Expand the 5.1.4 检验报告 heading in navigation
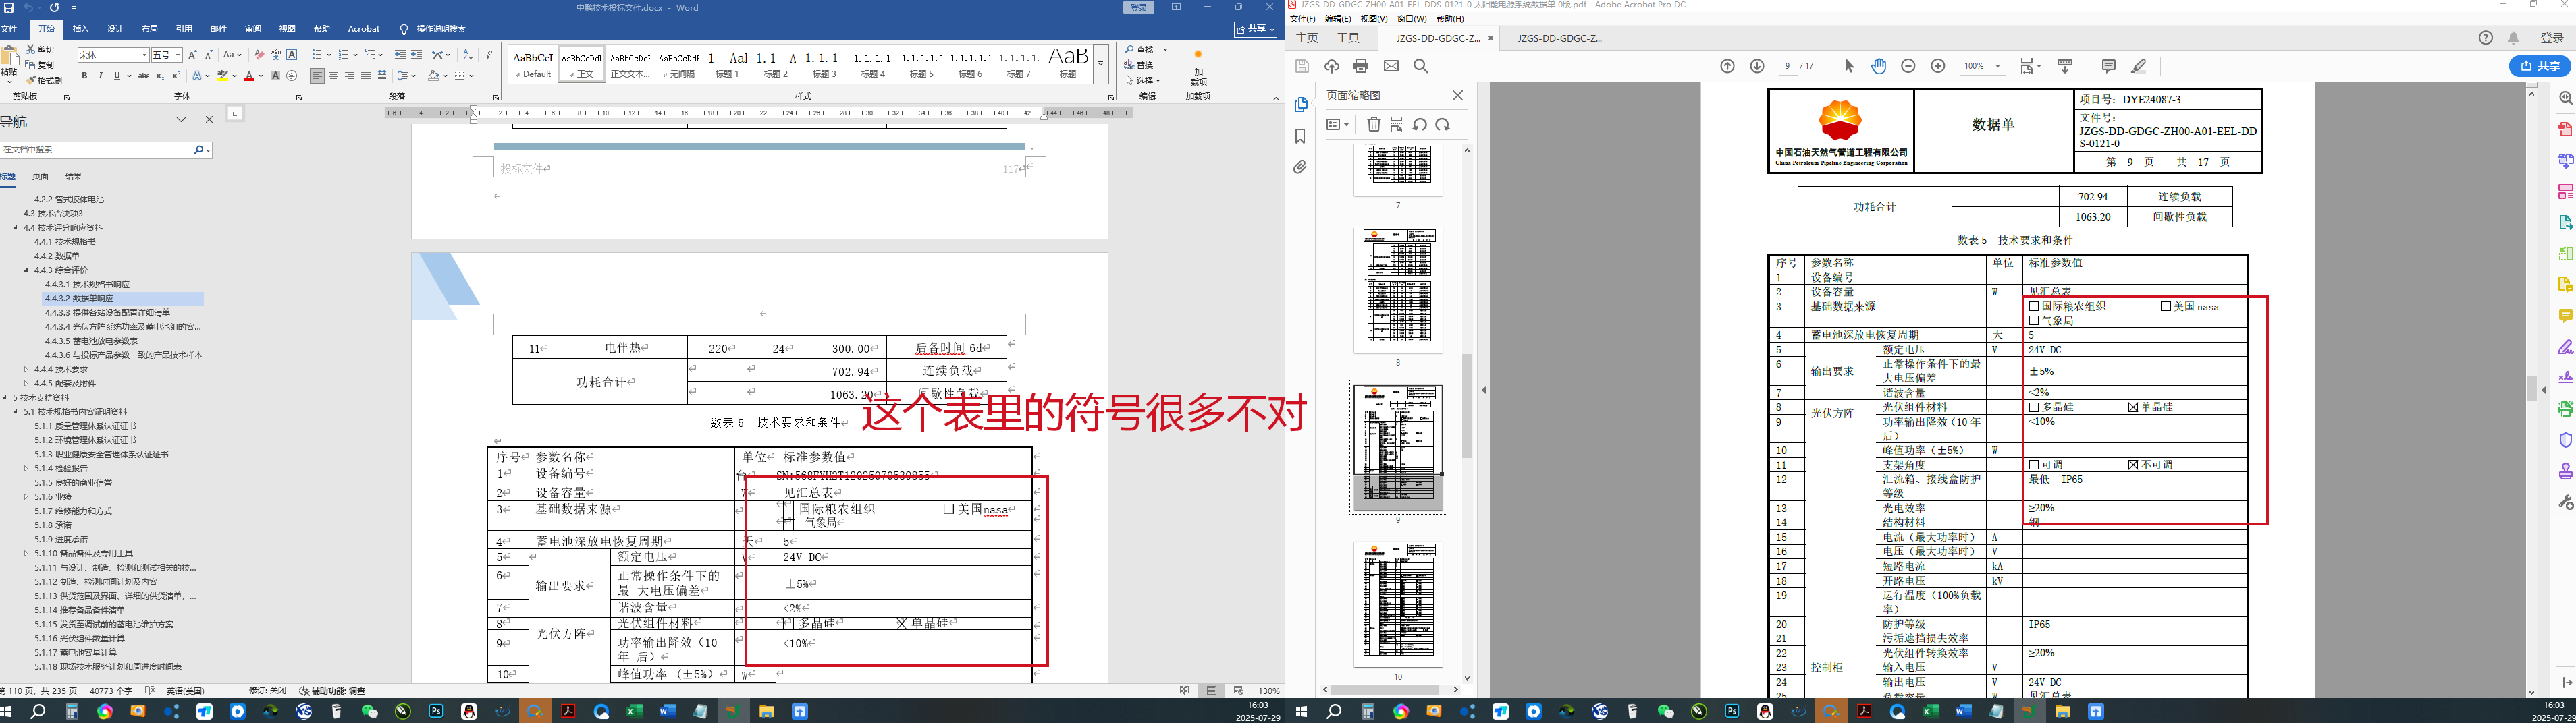Image resolution: width=2576 pixels, height=723 pixels. (x=27, y=468)
